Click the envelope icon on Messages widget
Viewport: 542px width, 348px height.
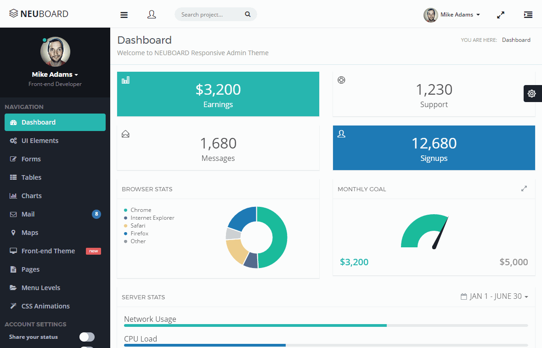(x=126, y=133)
